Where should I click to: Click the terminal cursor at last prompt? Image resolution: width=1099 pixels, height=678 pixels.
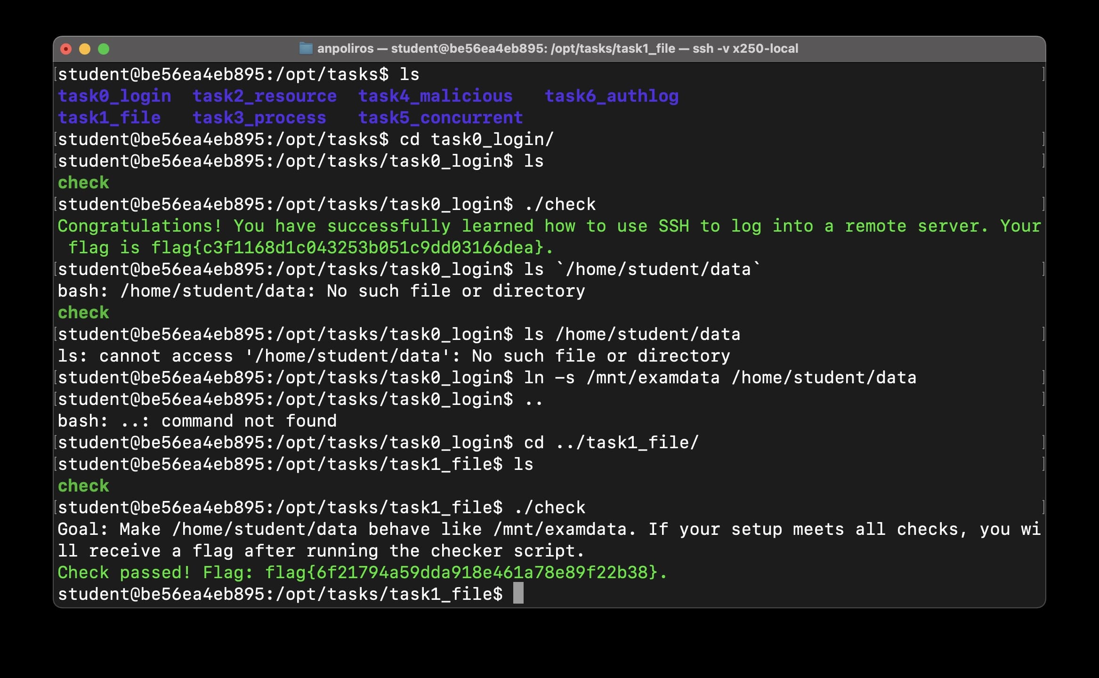(518, 594)
